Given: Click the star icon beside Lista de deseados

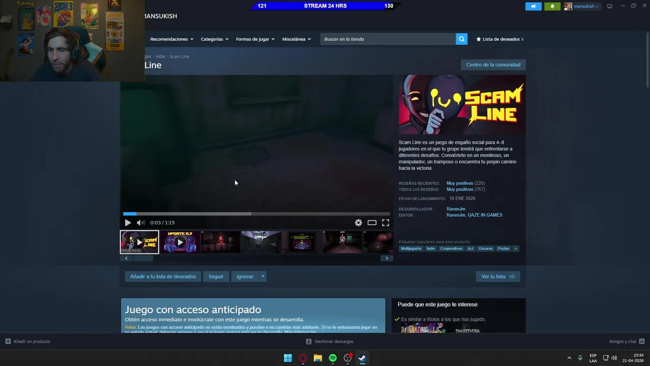Looking at the screenshot, I should (478, 39).
